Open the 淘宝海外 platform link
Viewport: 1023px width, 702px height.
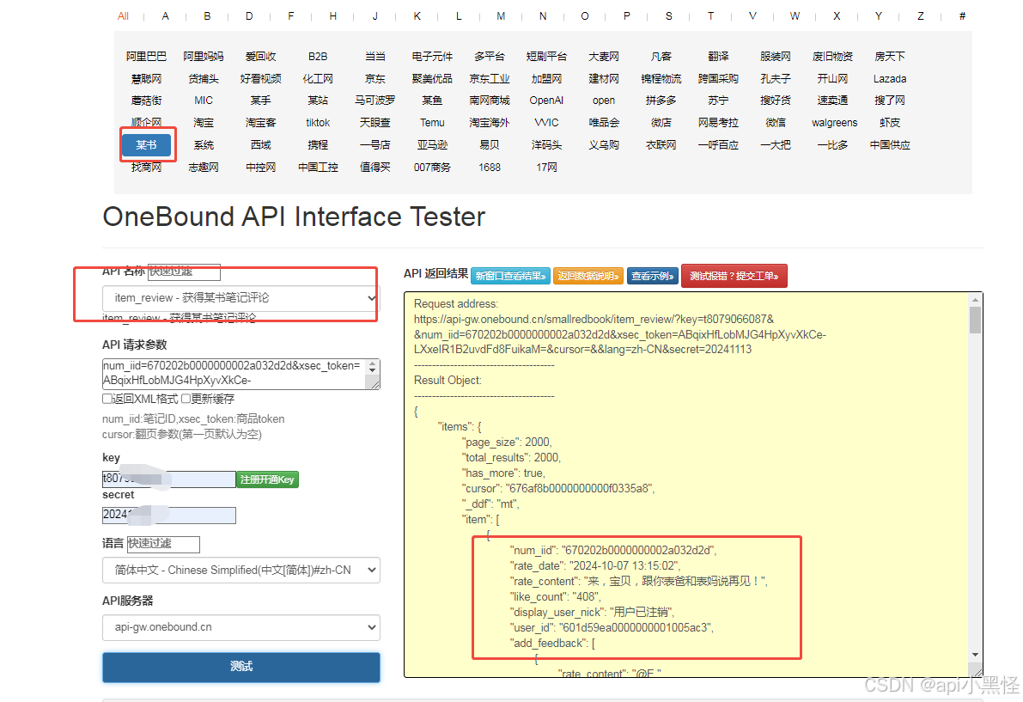point(490,123)
